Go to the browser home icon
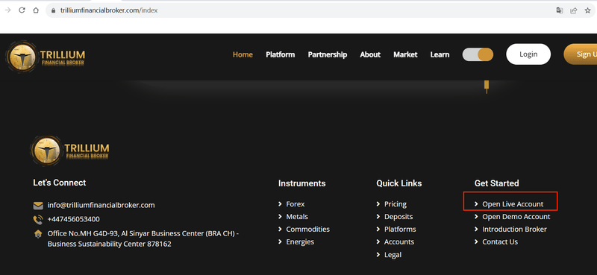597x275 pixels. tap(36, 10)
